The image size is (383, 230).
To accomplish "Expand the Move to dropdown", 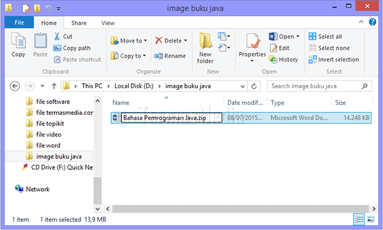I will click(x=146, y=41).
